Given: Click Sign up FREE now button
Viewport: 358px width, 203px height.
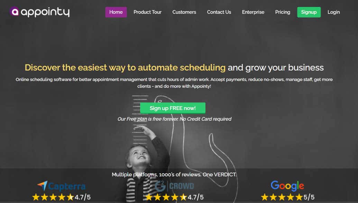Looking at the screenshot, I should pyautogui.click(x=173, y=108).
